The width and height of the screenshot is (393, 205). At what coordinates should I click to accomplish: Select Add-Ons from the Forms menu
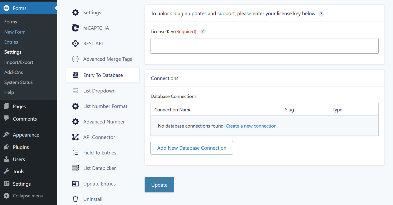coord(13,72)
